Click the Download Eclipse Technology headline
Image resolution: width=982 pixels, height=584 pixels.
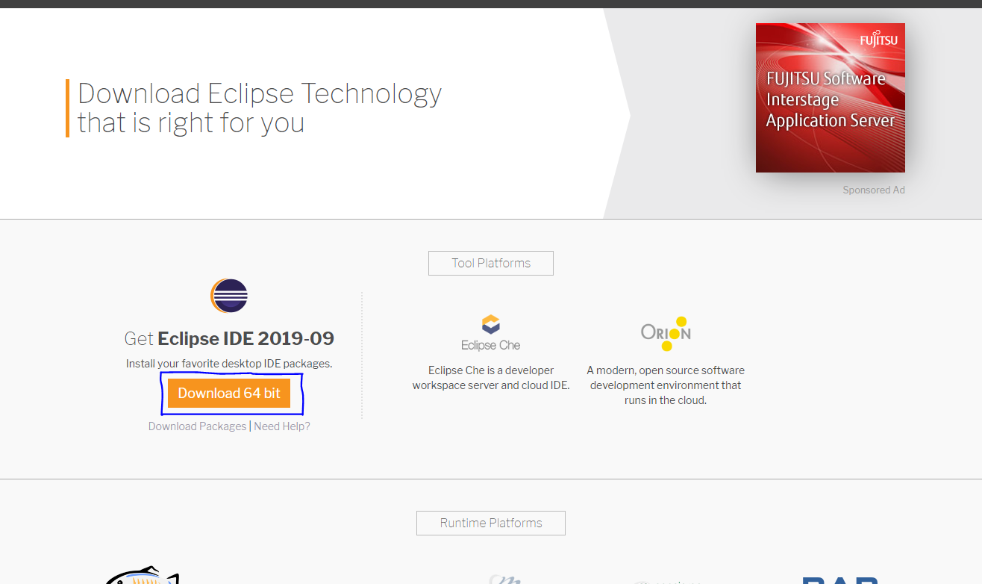pyautogui.click(x=260, y=108)
